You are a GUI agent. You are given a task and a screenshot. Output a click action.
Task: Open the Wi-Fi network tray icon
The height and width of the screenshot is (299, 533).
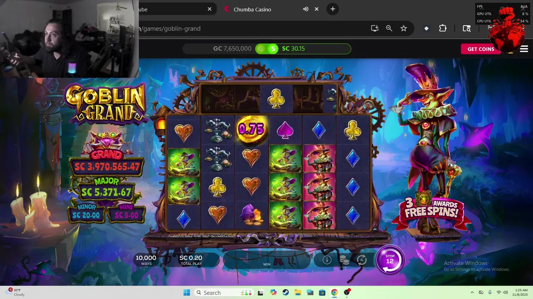[498, 292]
